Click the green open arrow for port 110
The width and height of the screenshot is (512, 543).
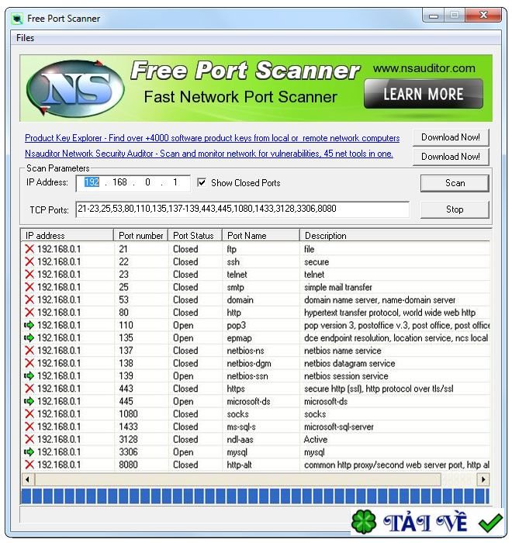[29, 325]
